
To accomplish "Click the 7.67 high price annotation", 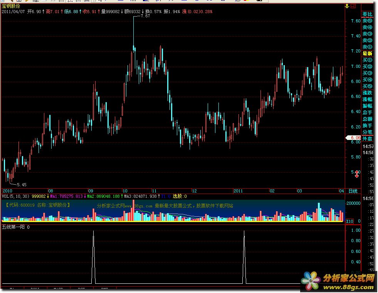I will pyautogui.click(x=145, y=16).
